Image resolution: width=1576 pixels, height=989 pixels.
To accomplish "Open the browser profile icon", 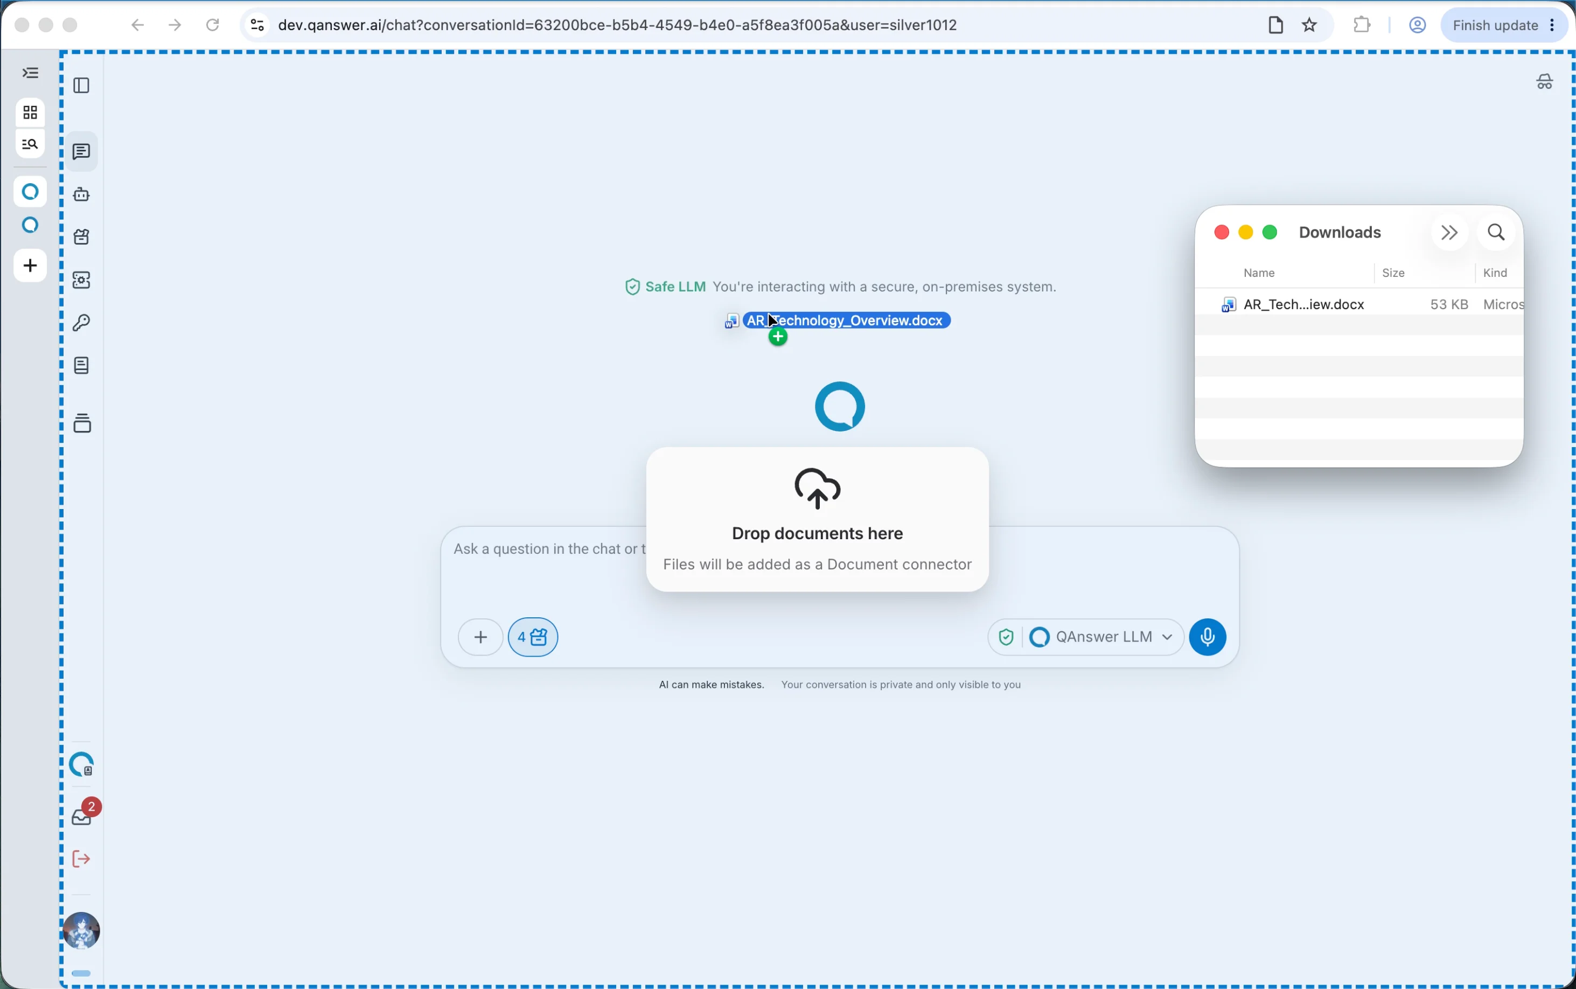I will [x=1417, y=25].
